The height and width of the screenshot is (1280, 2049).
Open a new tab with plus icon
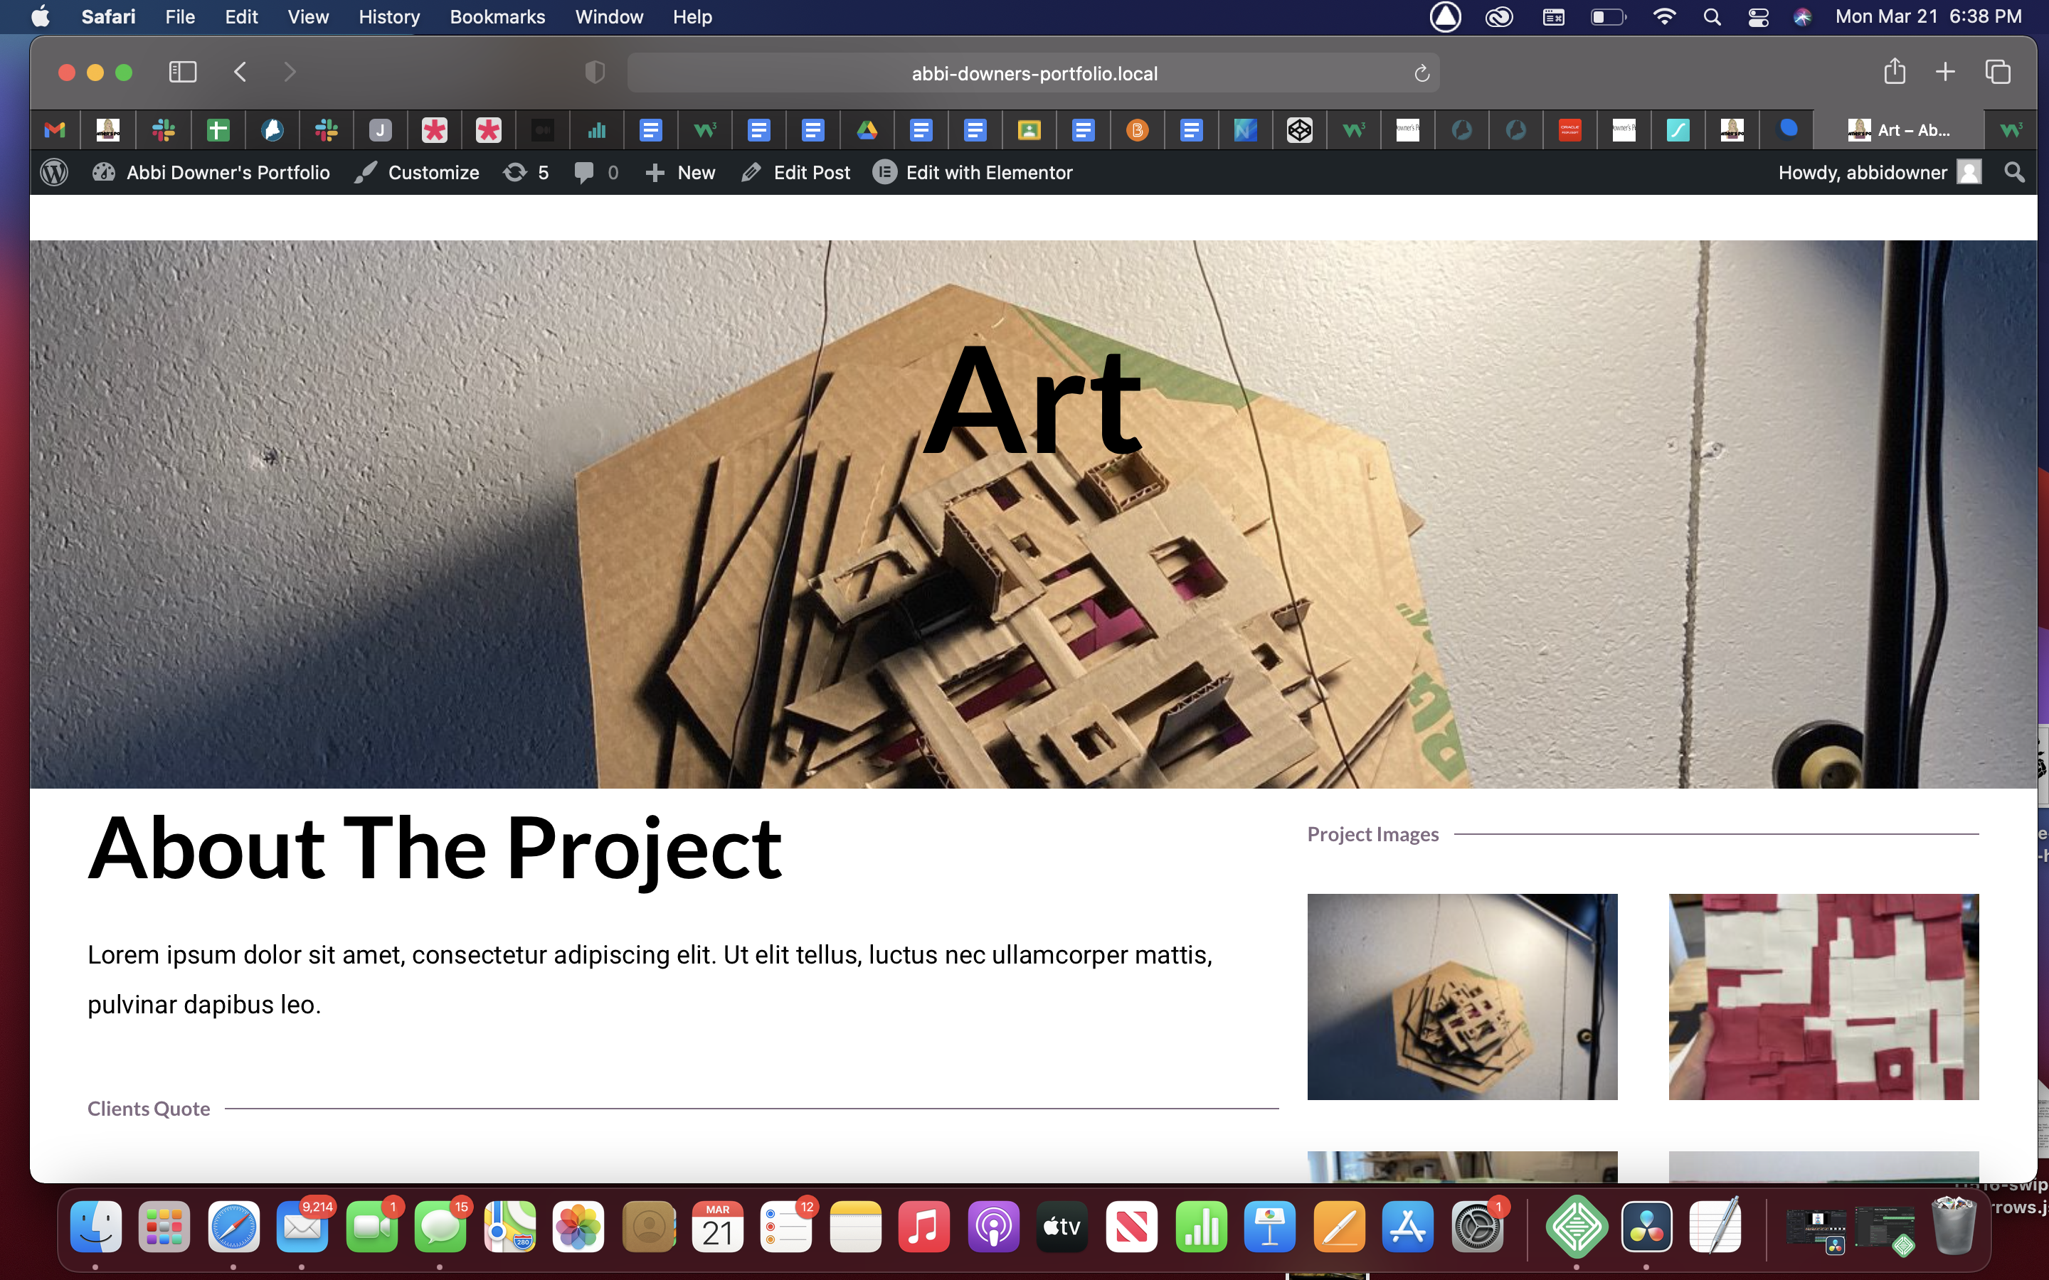pos(1945,72)
